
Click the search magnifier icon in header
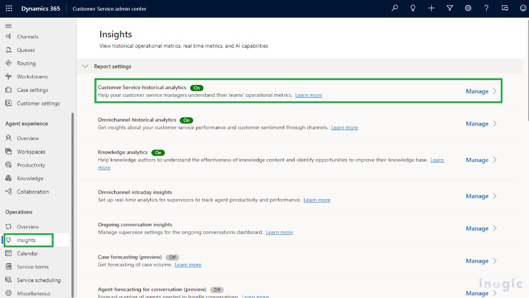395,8
